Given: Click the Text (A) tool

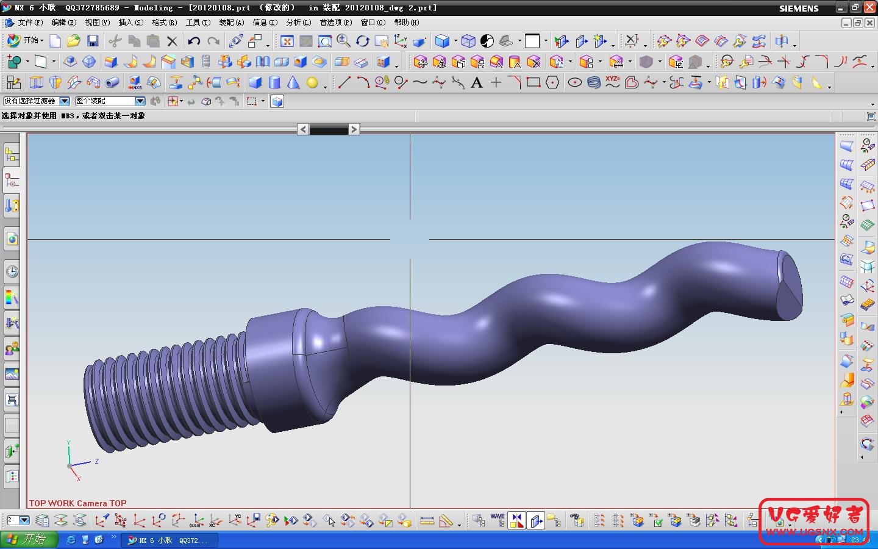Looking at the screenshot, I should click(x=477, y=82).
